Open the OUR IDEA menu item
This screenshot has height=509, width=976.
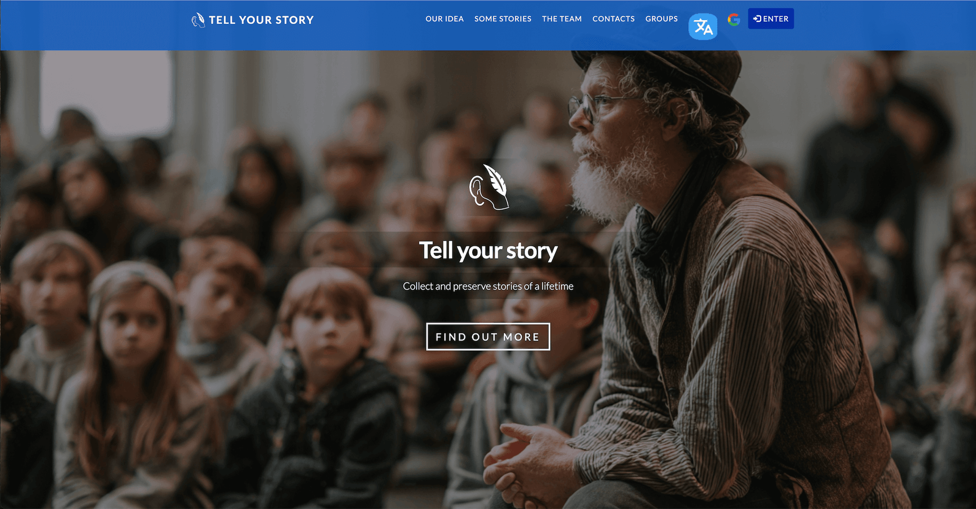[445, 19]
